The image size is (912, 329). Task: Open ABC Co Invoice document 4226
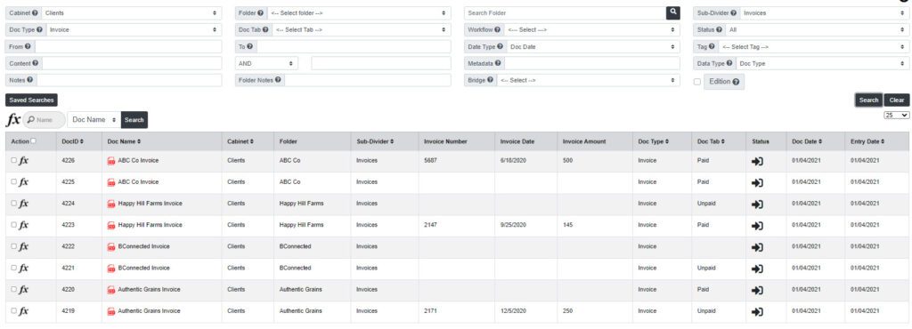coord(138,161)
